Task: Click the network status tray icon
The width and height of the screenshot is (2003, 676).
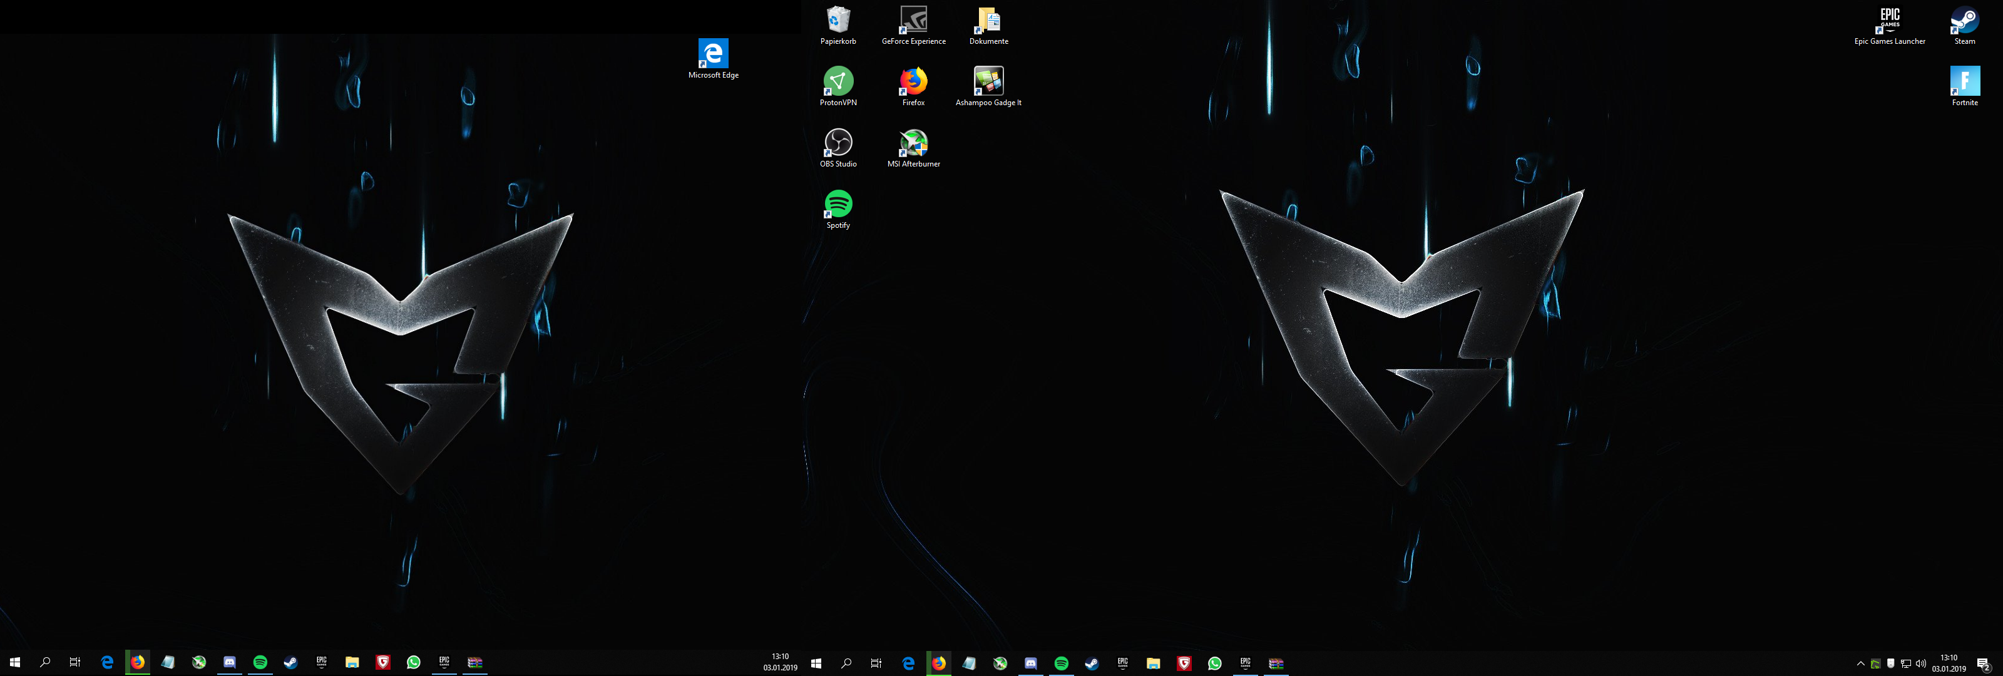Action: point(1906,663)
